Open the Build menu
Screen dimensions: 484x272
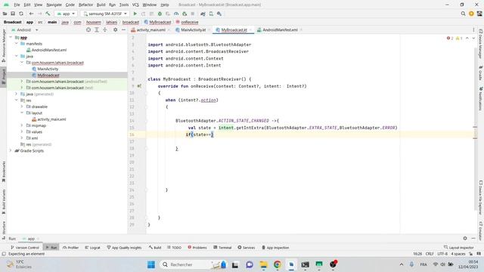tap(101, 5)
